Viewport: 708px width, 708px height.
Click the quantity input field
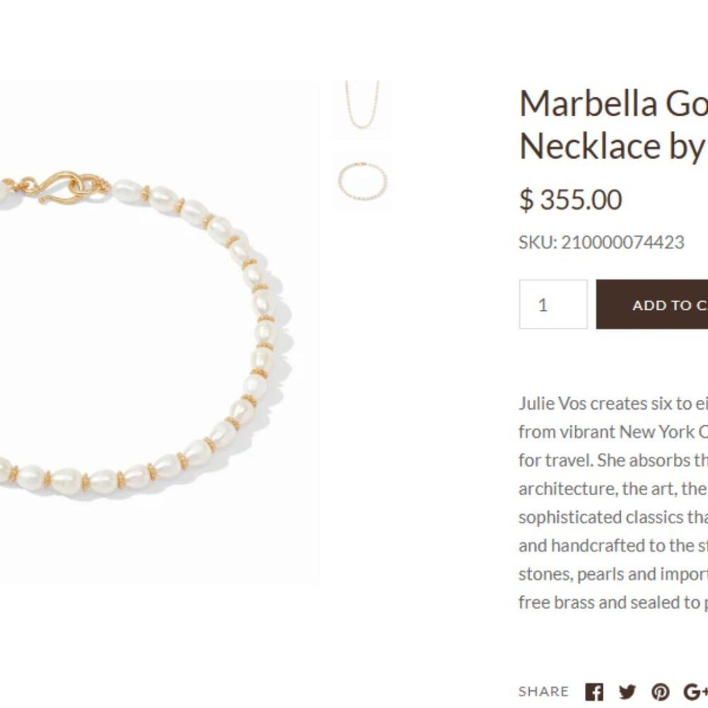[553, 304]
